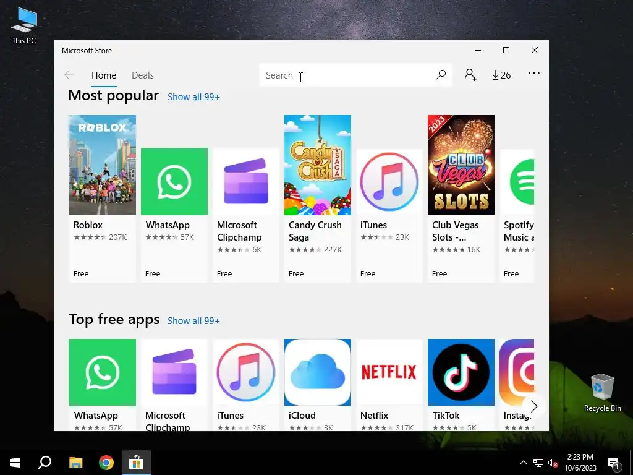Viewport: 633px width, 475px height.
Task: Click the iCloud app name text
Action: click(302, 415)
